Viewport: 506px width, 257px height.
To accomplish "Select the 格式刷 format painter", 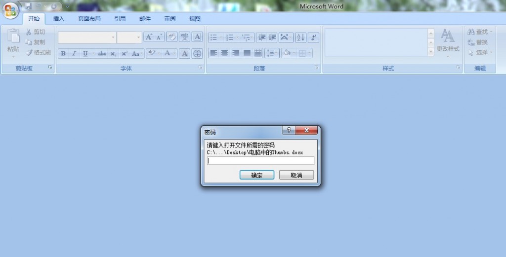I will [x=38, y=52].
